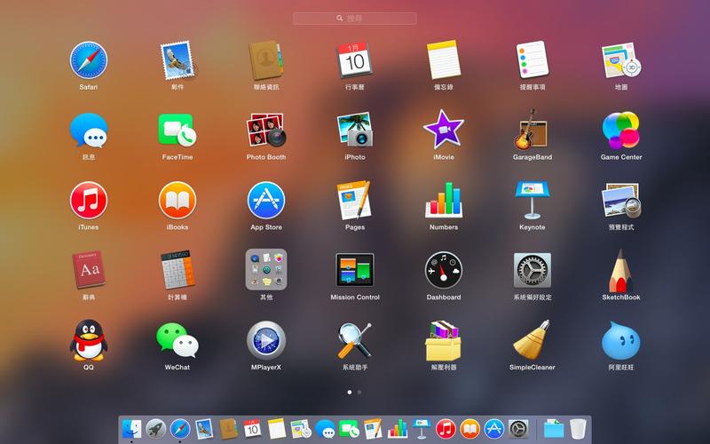The image size is (710, 444).
Task: Open iTunes icon in the Dock
Action: (x=446, y=429)
